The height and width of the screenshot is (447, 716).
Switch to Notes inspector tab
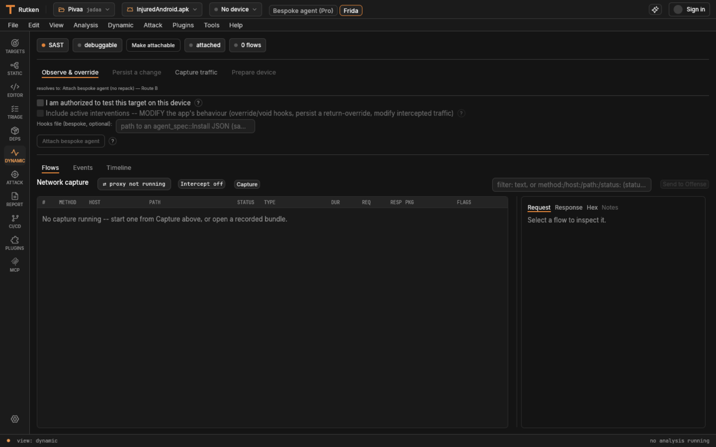(x=610, y=207)
